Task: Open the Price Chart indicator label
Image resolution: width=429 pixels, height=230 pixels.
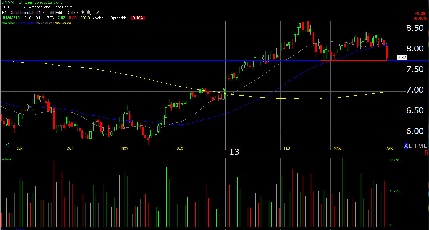Action: click(x=9, y=23)
